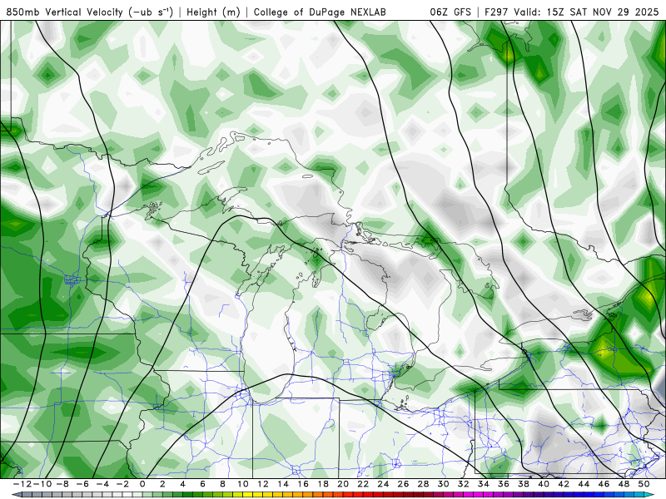Click the "32" color scale label
Viewport: 666px width, 499px height.
point(464,484)
